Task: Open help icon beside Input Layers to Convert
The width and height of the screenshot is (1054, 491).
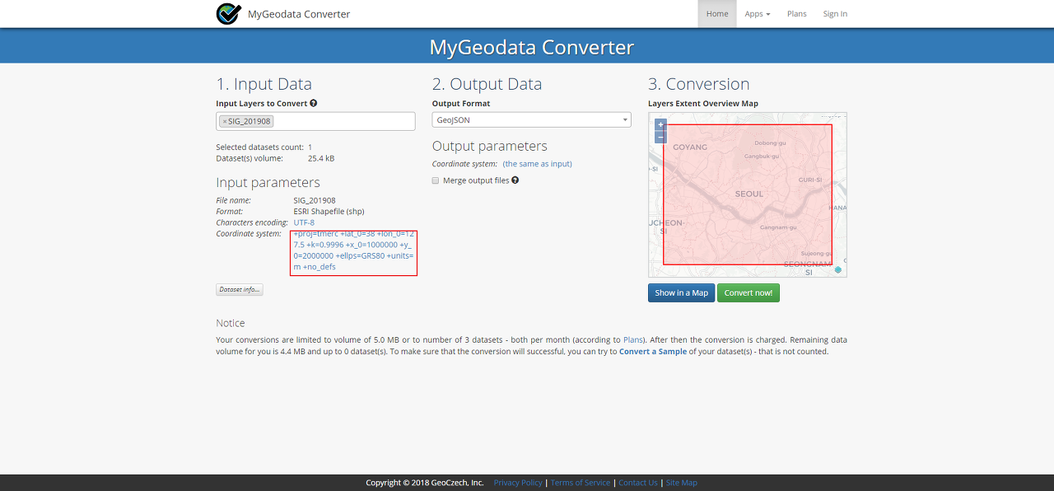Action: pos(314,104)
